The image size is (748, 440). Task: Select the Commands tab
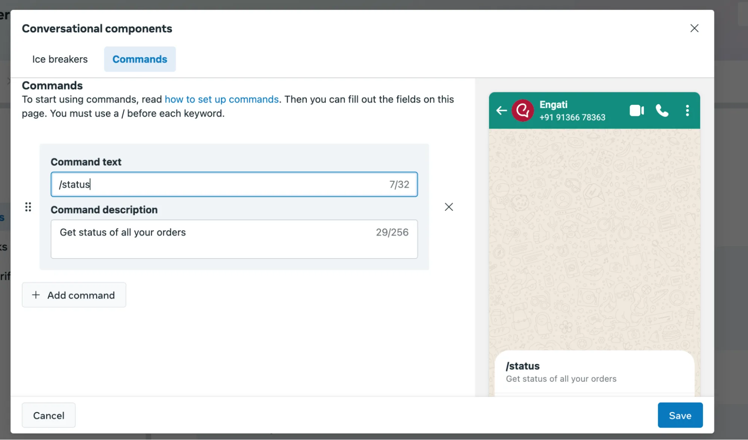(x=140, y=59)
